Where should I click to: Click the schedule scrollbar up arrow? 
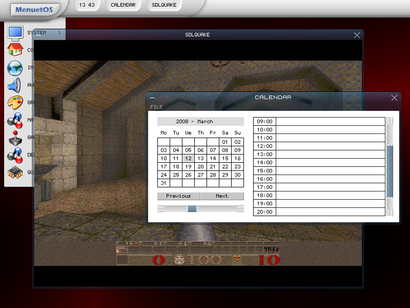(390, 121)
